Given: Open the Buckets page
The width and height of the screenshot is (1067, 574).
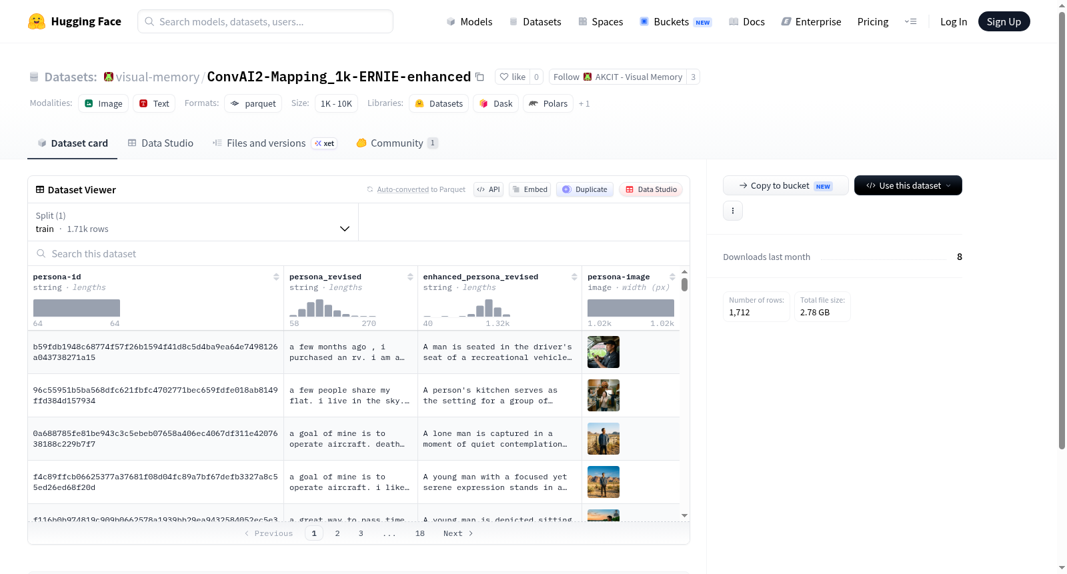Looking at the screenshot, I should pyautogui.click(x=676, y=21).
